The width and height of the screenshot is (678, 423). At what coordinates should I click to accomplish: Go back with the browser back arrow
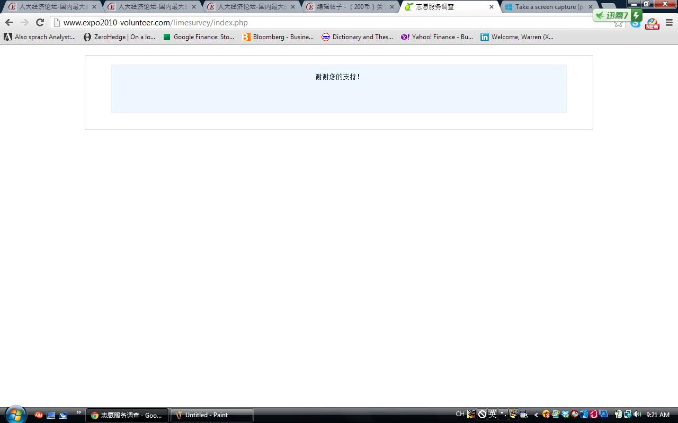tap(9, 22)
